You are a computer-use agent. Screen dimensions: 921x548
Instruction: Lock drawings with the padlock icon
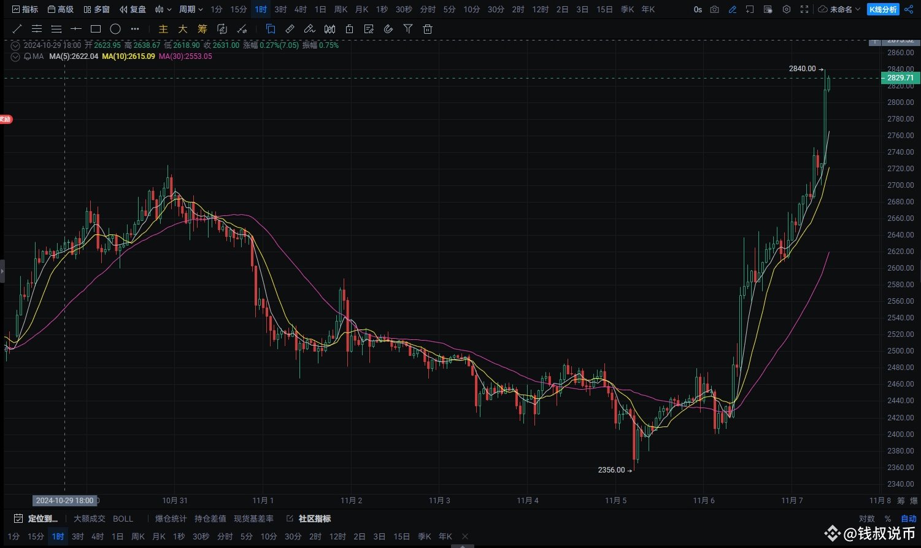click(349, 29)
